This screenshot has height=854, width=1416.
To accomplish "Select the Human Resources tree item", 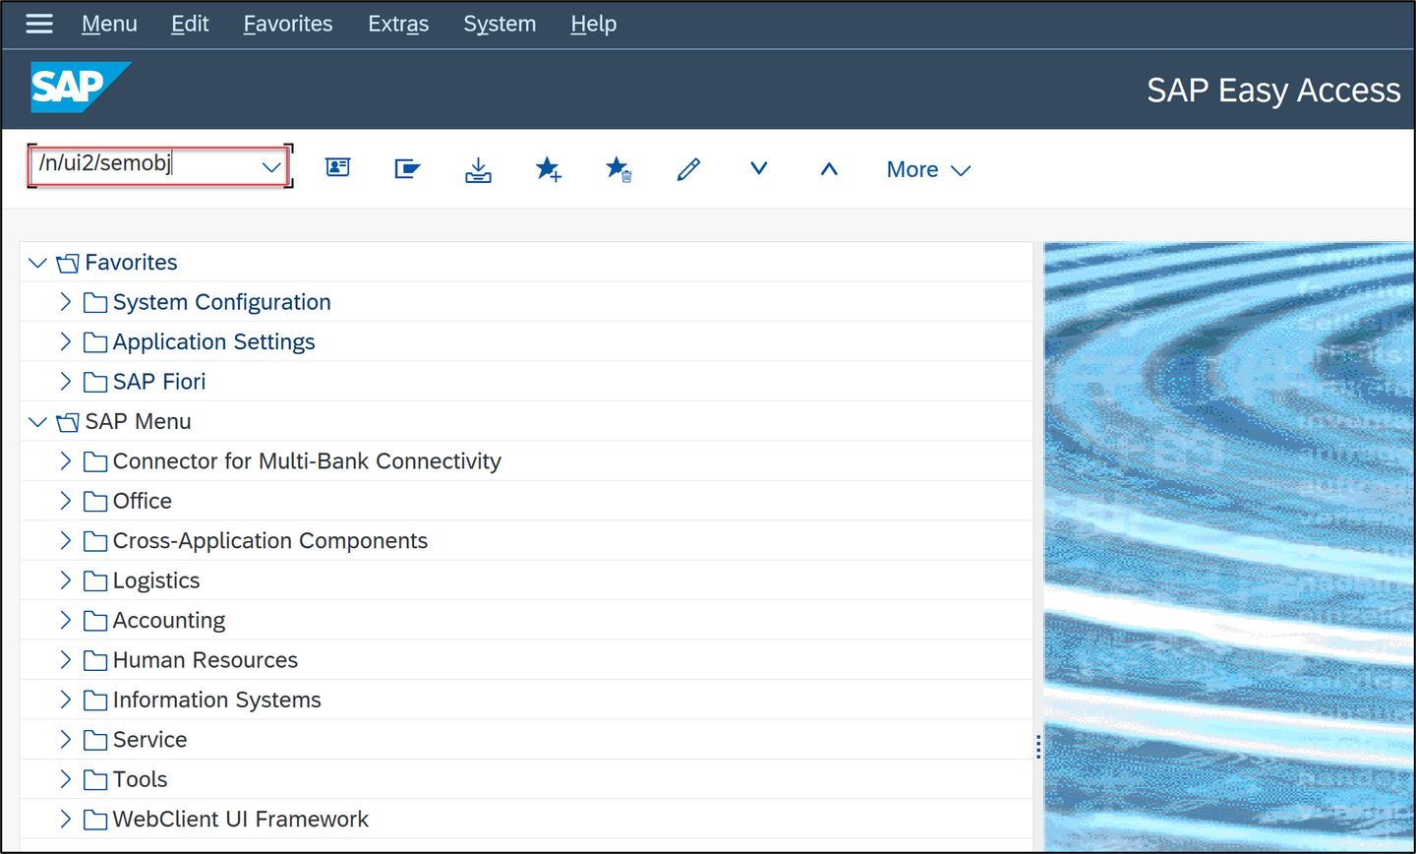I will [x=206, y=660].
